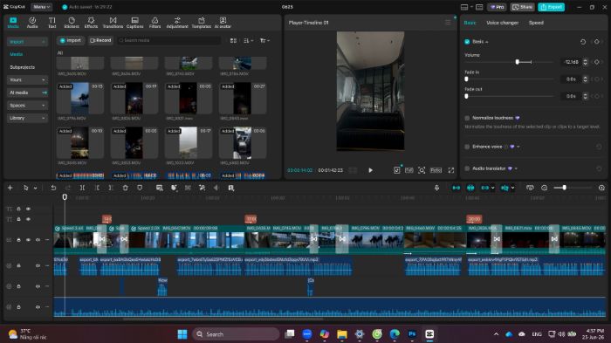Viewport: 611px width, 343px height.
Task: Enable Normalize loudness checkbox
Action: [x=467, y=118]
